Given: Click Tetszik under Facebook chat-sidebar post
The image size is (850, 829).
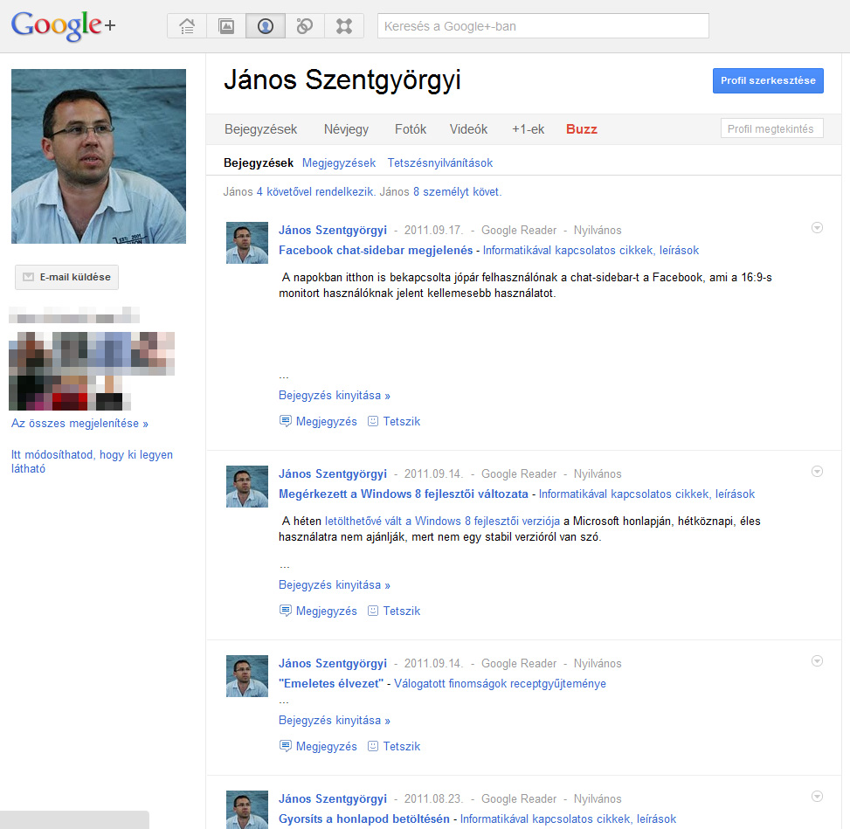Looking at the screenshot, I should pyautogui.click(x=402, y=422).
